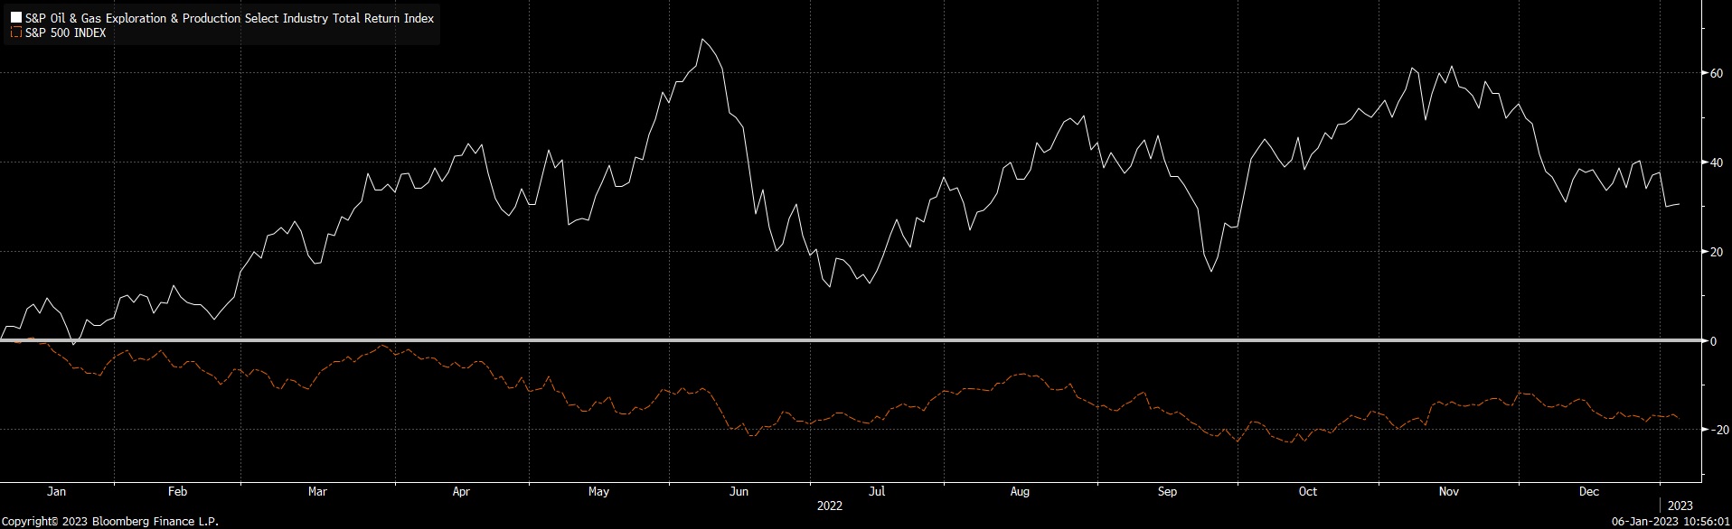Click the 2022 year label below the axis

(829, 506)
